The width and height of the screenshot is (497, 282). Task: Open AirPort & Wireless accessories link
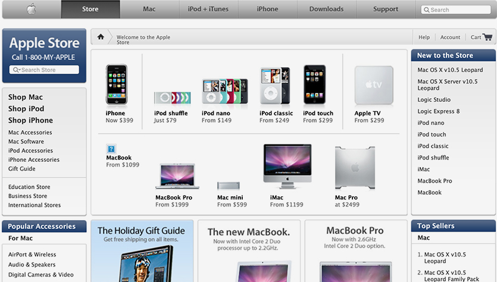pyautogui.click(x=32, y=255)
